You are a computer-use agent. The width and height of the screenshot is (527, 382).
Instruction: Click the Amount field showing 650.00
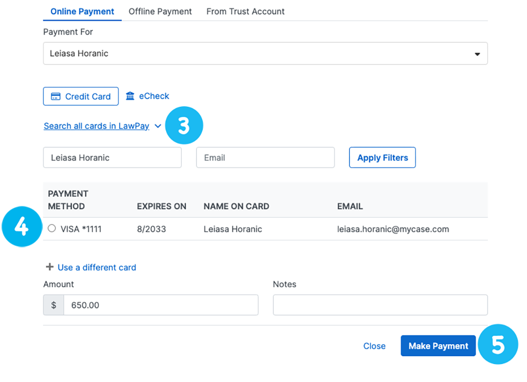[x=160, y=305]
